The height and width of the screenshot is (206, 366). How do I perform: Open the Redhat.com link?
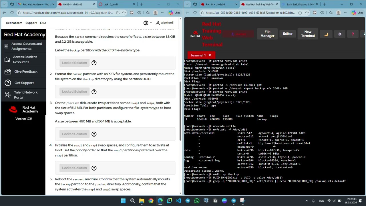[x=14, y=23]
